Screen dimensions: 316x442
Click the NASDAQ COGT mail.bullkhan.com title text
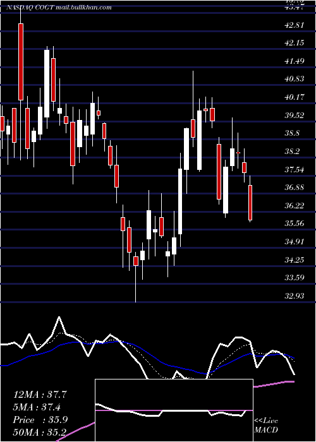[x=59, y=8]
